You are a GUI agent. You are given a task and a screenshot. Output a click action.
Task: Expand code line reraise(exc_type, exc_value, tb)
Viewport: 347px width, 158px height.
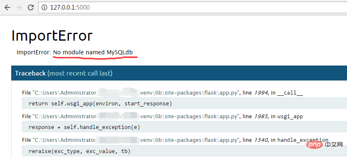(x=184, y=151)
